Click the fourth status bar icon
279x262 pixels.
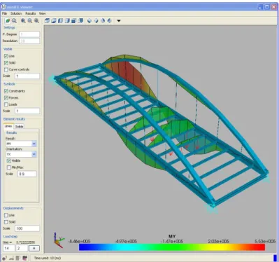coord(24,258)
